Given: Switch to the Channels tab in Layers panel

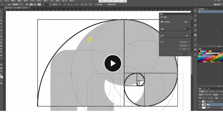Looking at the screenshot, I should pos(204,89).
